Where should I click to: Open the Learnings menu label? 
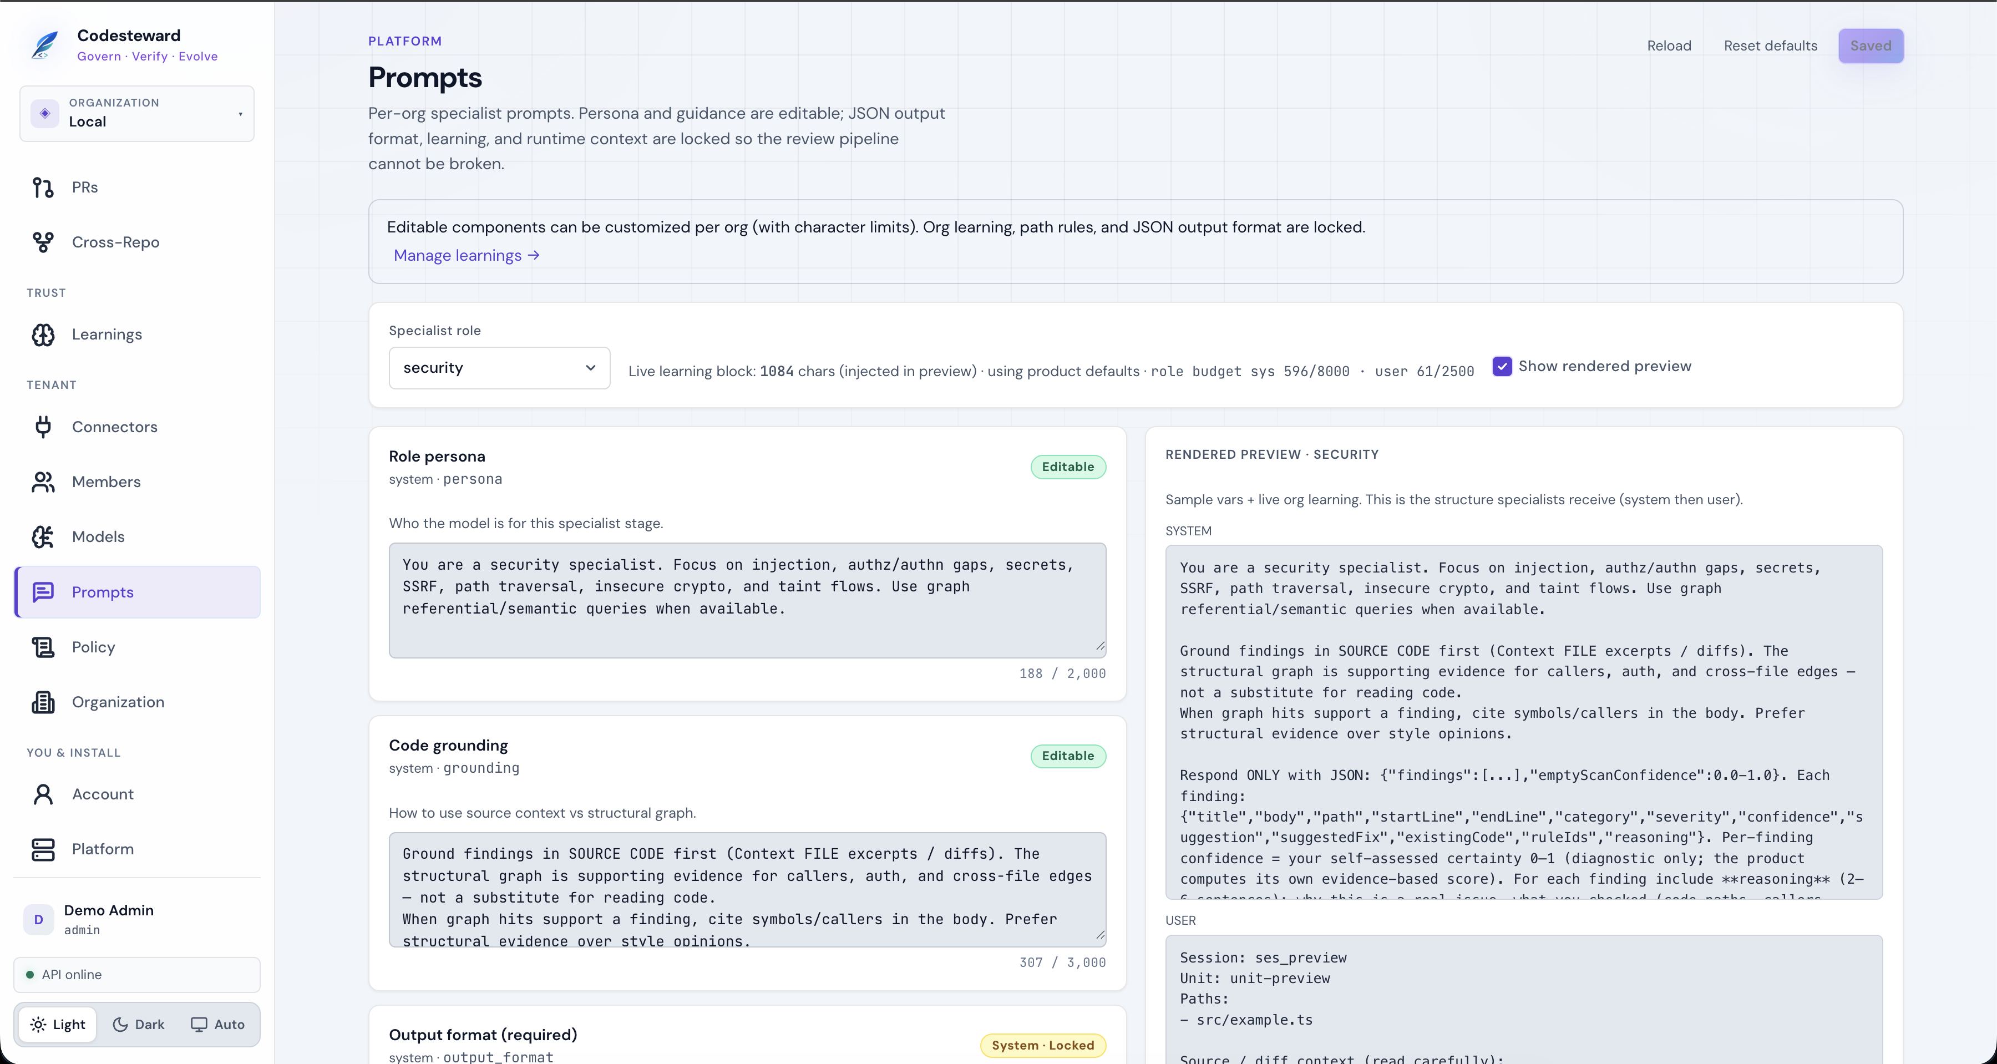pyautogui.click(x=107, y=335)
